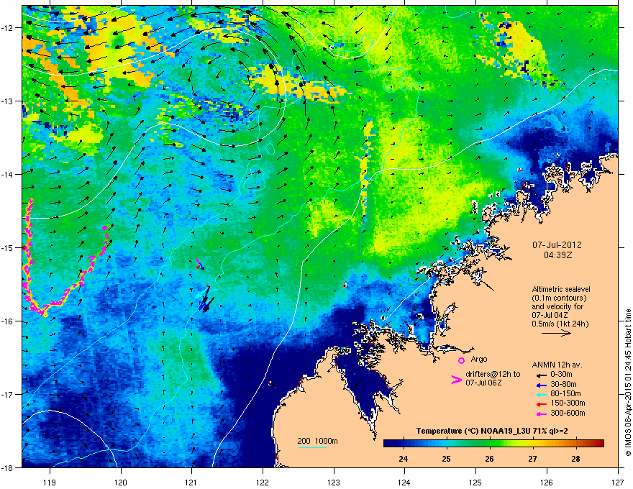This screenshot has width=633, height=489.
Task: Click the 'Argo' legend label
Action: [479, 359]
